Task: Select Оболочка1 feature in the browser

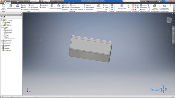Action: [x=6, y=47]
